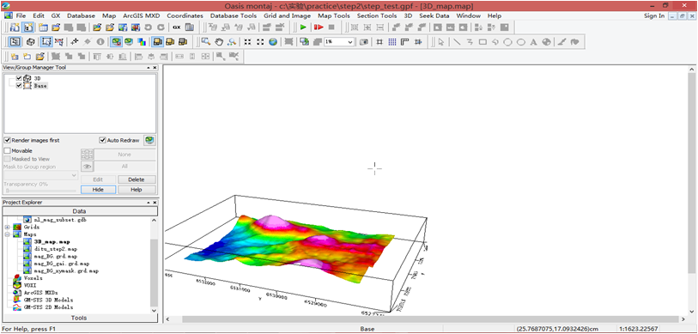
Task: Click the polyline drawing tool
Action: pos(470,42)
